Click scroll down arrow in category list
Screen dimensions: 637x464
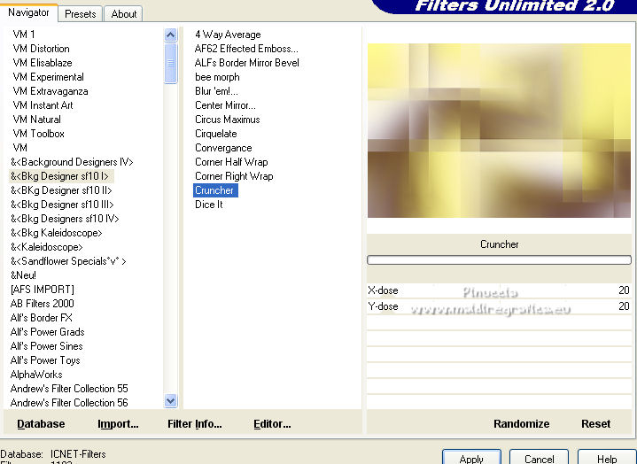pyautogui.click(x=171, y=401)
